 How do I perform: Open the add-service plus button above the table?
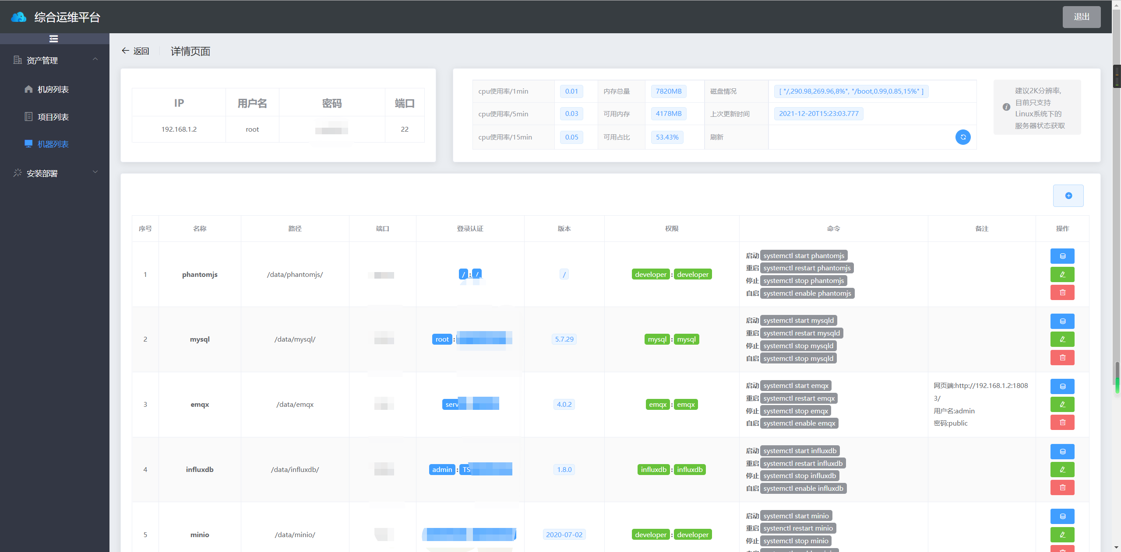pyautogui.click(x=1068, y=196)
